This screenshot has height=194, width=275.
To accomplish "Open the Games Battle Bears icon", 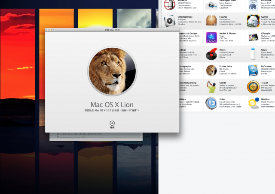I will (x=253, y=21).
